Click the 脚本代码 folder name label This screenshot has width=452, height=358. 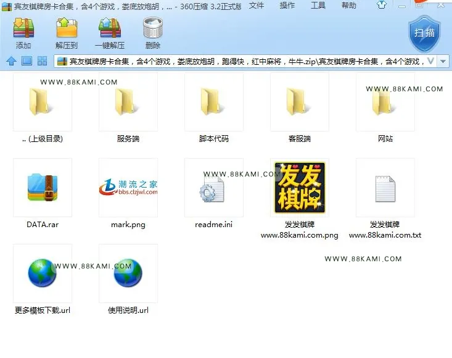click(214, 139)
